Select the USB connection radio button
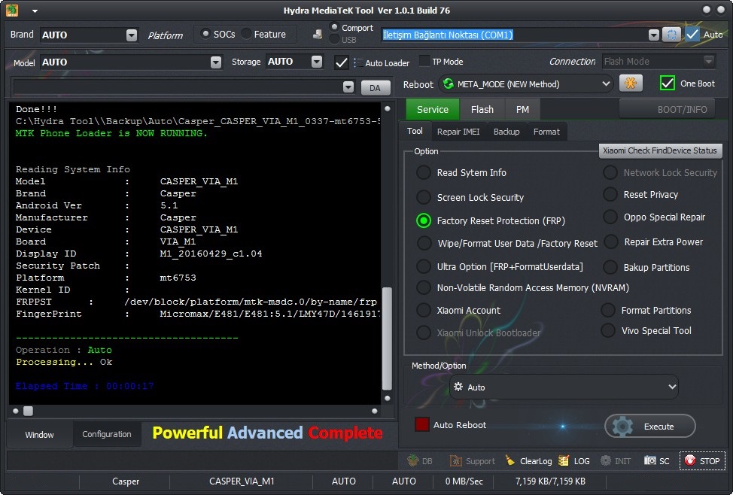The width and height of the screenshot is (733, 495). 334,40
